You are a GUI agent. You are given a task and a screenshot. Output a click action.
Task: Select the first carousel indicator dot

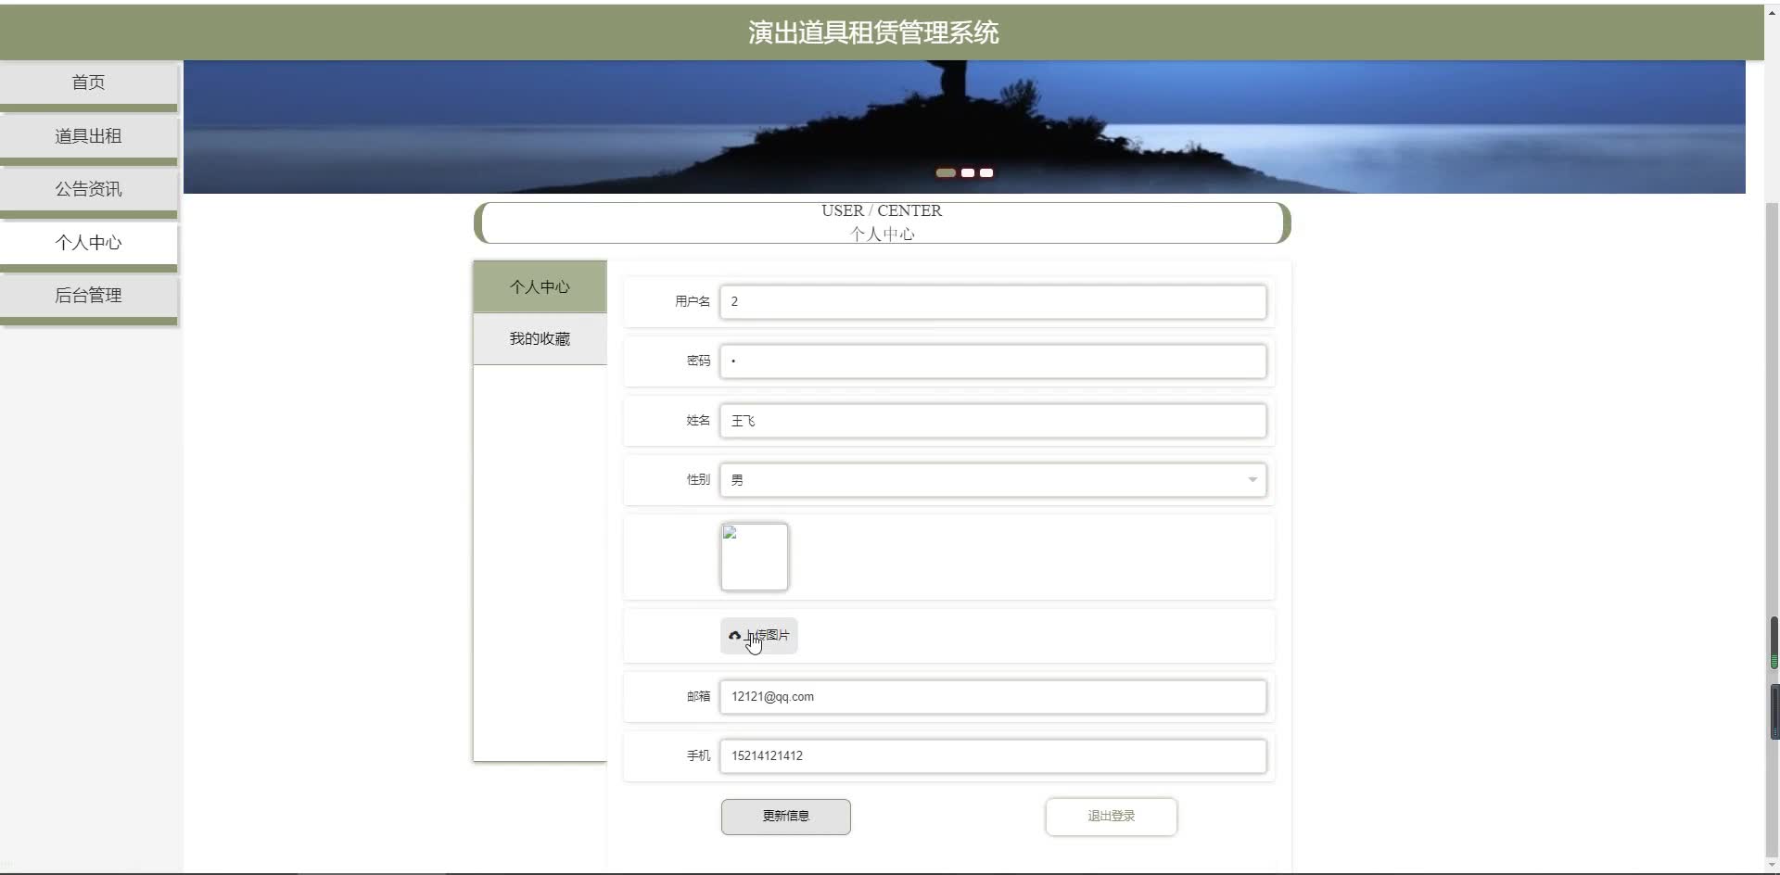click(x=947, y=172)
